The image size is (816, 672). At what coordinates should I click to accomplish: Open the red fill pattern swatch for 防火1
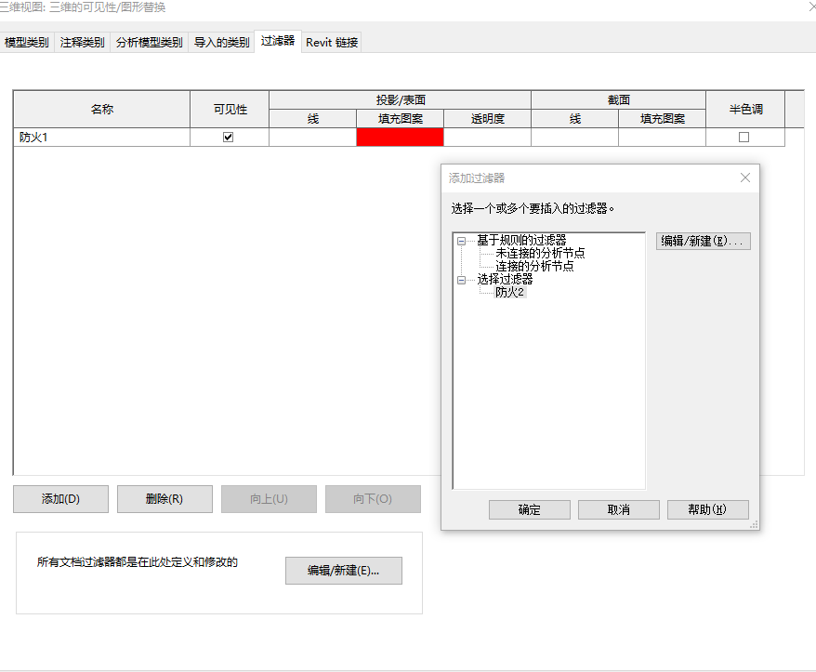coord(401,138)
